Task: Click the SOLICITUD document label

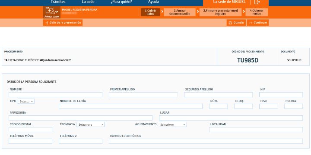Action: [294, 60]
